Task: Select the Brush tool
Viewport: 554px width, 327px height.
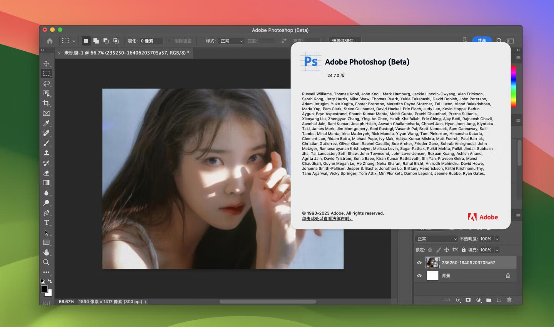Action: click(46, 143)
